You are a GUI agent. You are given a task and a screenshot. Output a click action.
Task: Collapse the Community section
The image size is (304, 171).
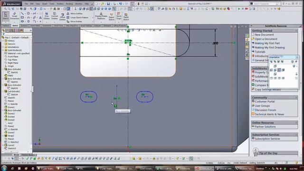click(x=296, y=97)
